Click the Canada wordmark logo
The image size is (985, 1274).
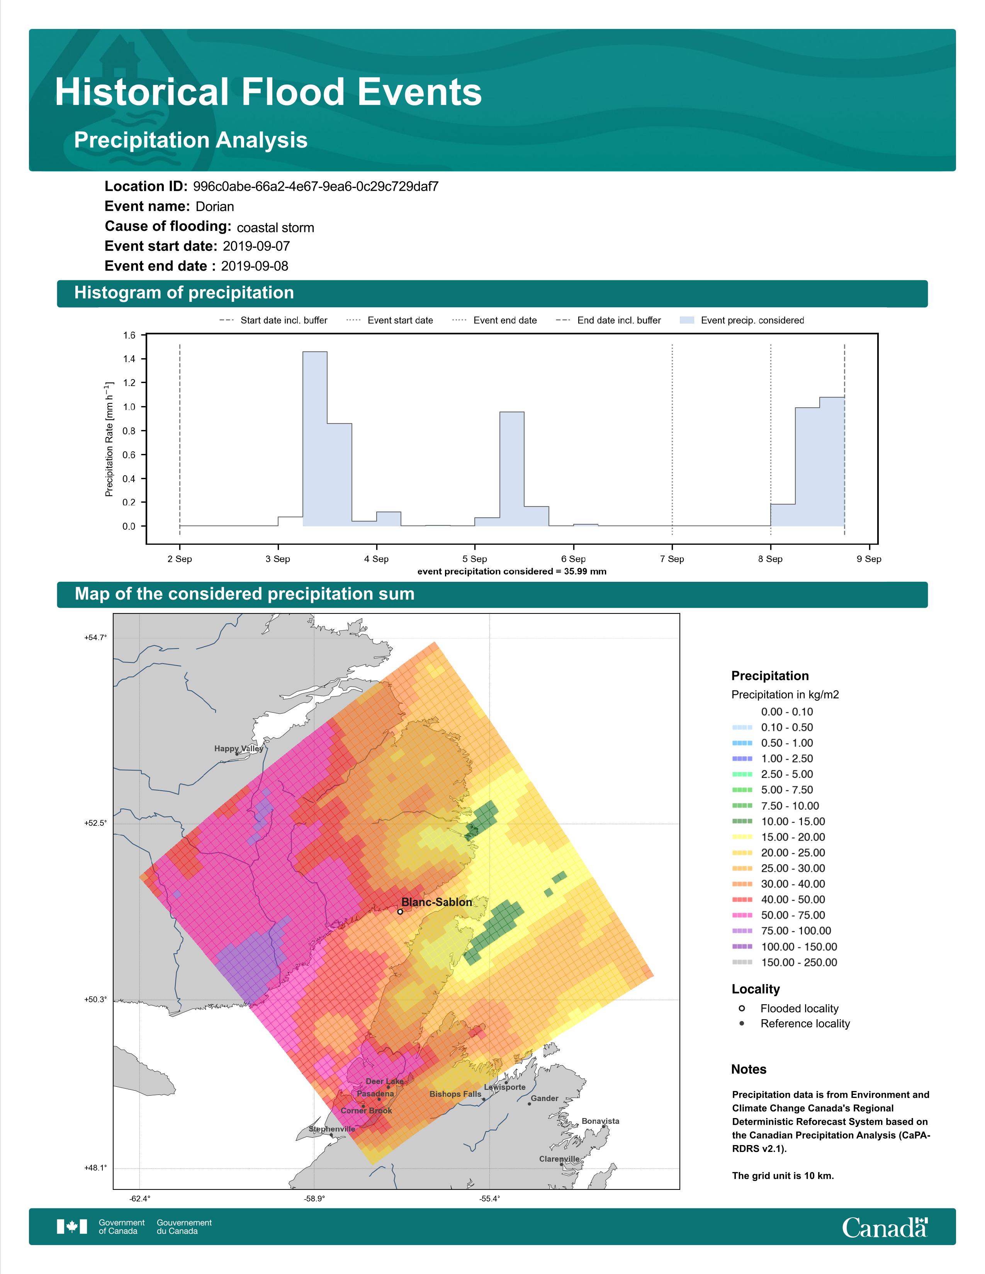pyautogui.click(x=885, y=1227)
